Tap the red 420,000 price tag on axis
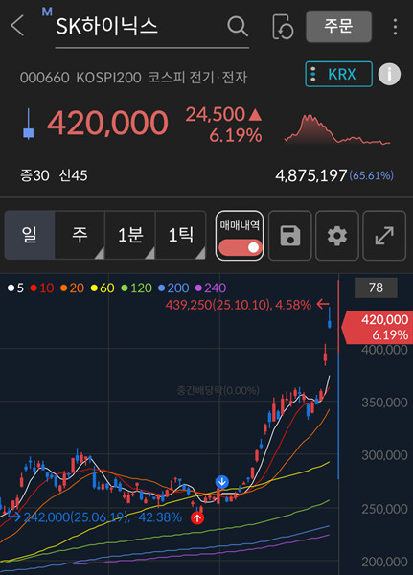413x575 pixels. click(x=377, y=327)
